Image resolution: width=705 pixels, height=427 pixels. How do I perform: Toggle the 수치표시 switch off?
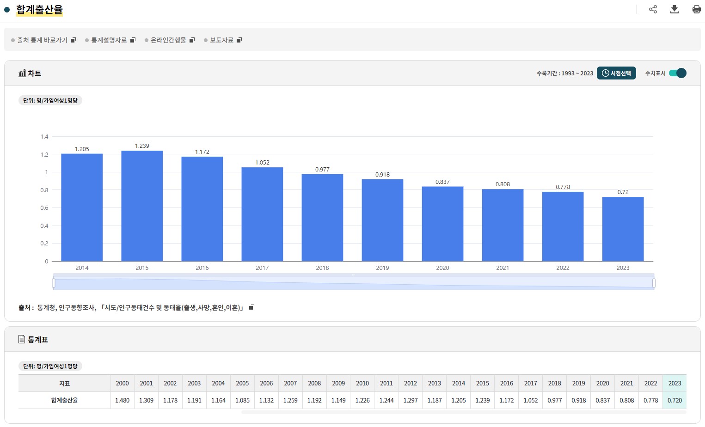pyautogui.click(x=678, y=73)
